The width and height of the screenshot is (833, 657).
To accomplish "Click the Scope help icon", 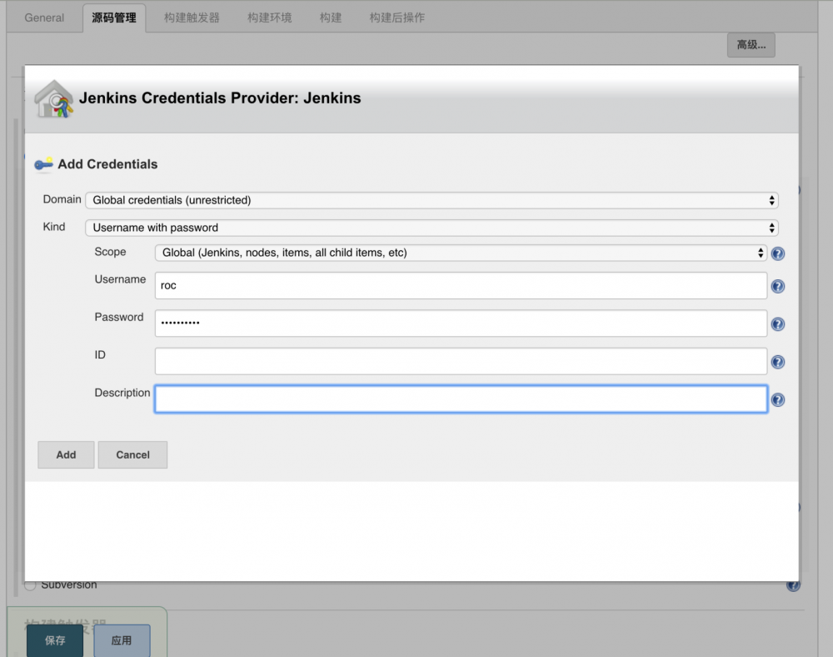I will pos(777,253).
